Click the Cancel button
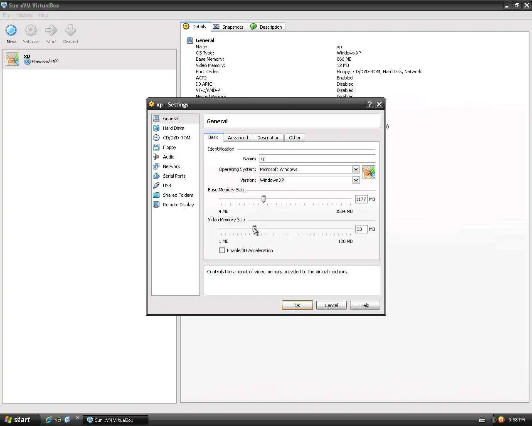 (x=331, y=305)
